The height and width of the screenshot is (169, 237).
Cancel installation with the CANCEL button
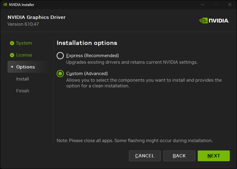pyautogui.click(x=145, y=156)
